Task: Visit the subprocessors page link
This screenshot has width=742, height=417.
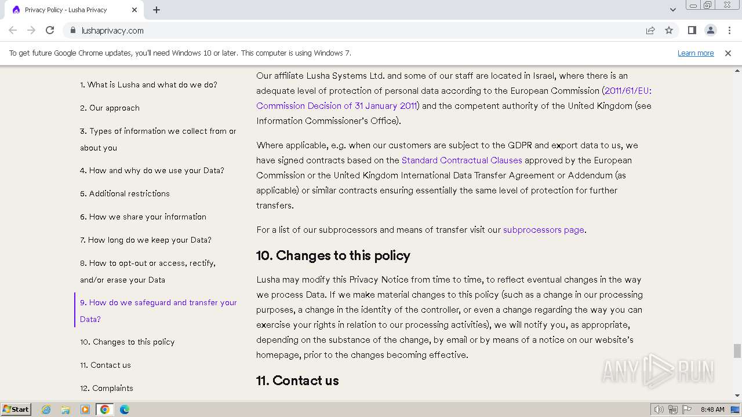Action: 544,229
